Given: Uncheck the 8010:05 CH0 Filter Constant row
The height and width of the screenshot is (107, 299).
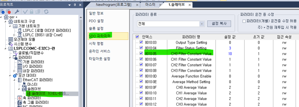Looking at the screenshot, I should [x=141, y=53].
